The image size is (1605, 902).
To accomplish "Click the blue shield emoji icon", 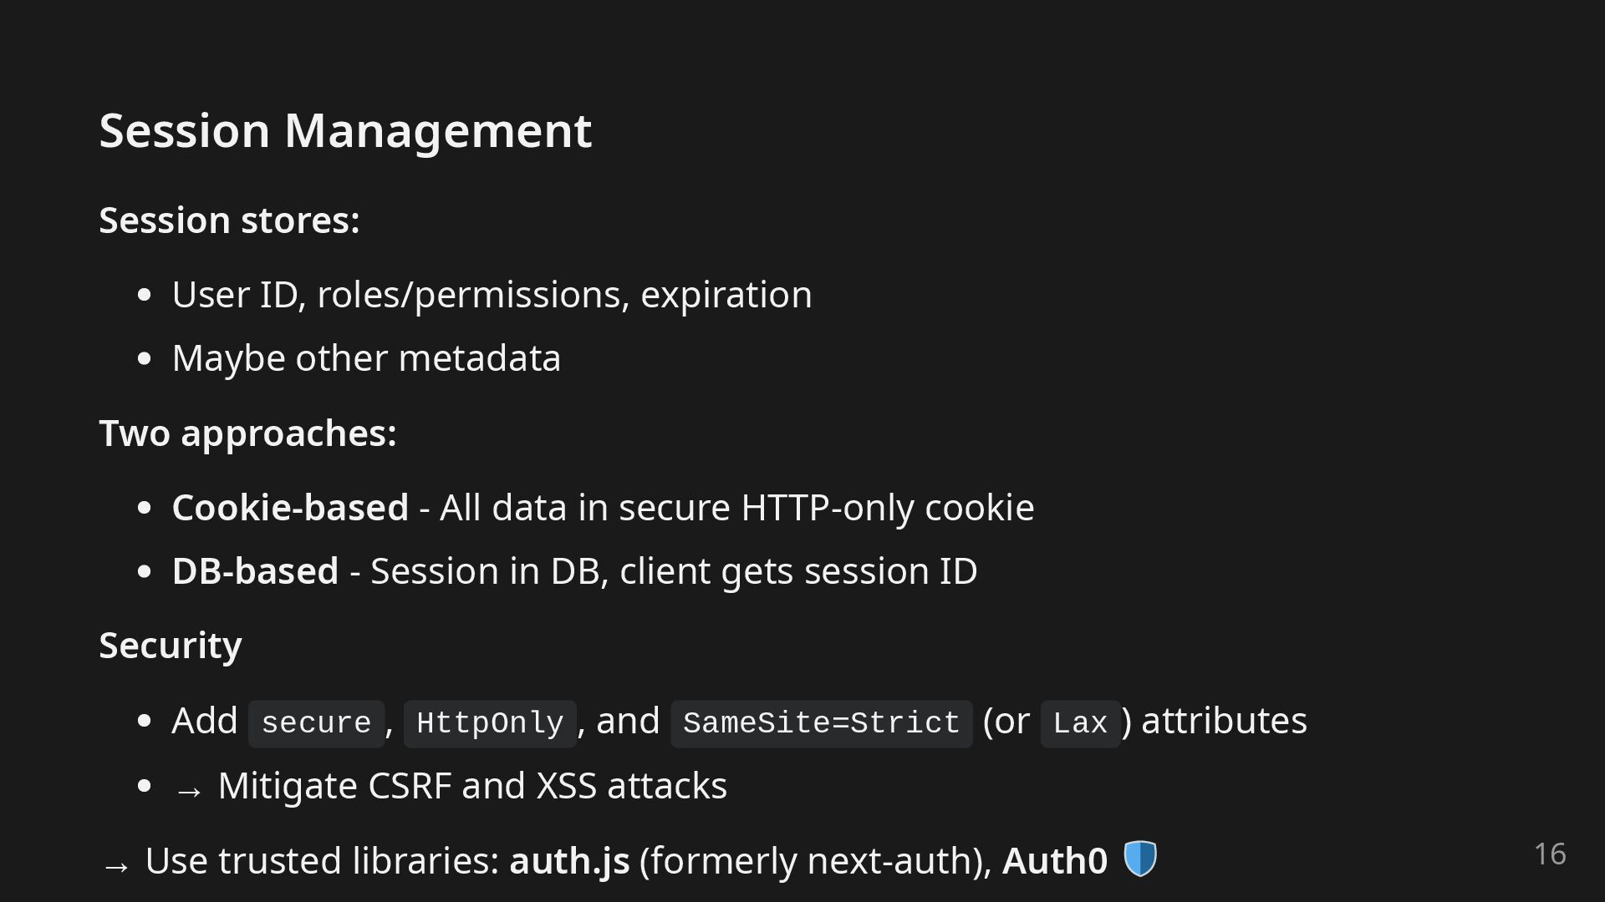I will tap(1139, 859).
